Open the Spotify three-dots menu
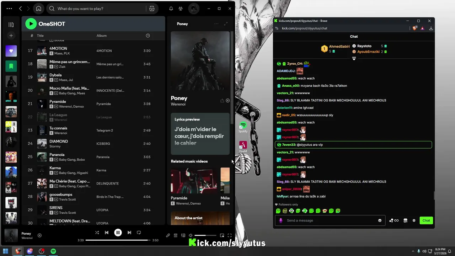Image resolution: width=455 pixels, height=256 pixels. click(x=9, y=9)
